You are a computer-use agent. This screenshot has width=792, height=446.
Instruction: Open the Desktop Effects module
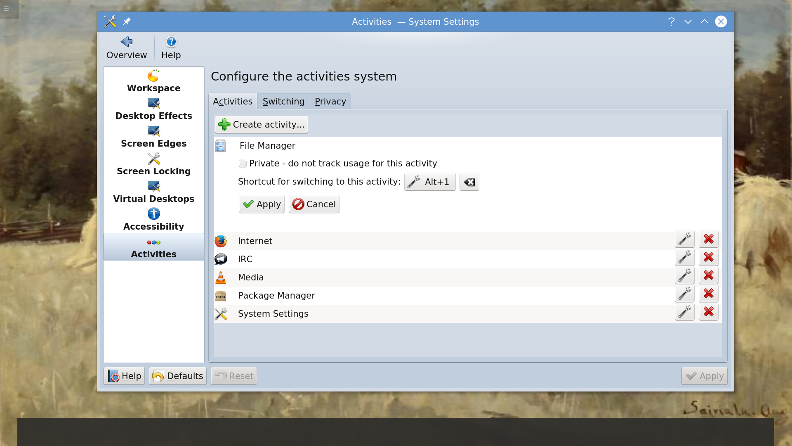coord(154,109)
